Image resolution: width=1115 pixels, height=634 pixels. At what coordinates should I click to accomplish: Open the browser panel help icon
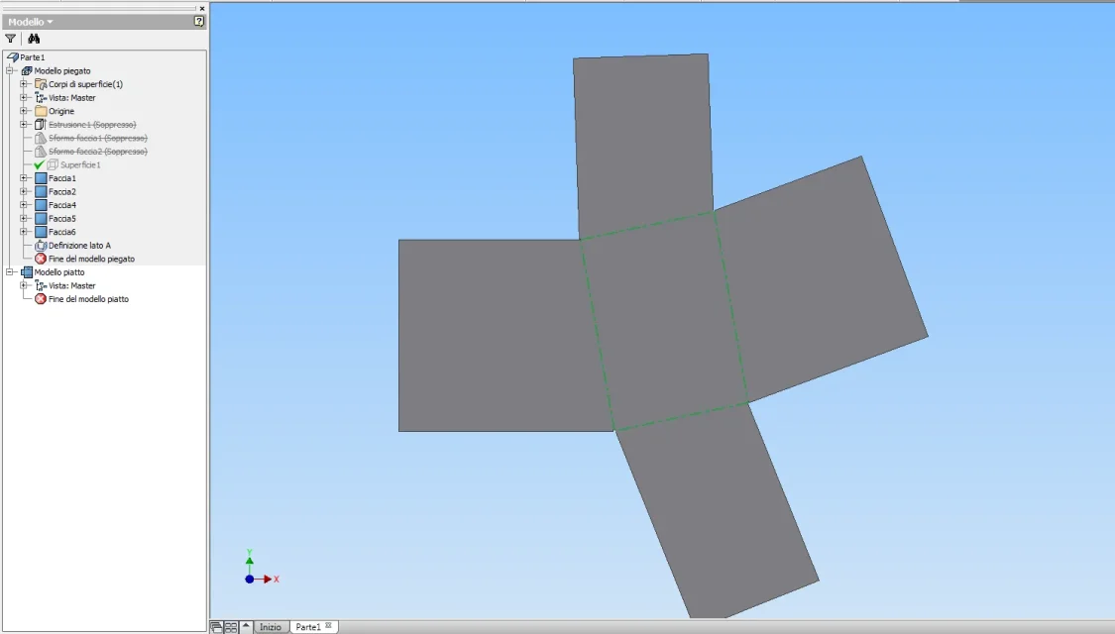click(199, 22)
